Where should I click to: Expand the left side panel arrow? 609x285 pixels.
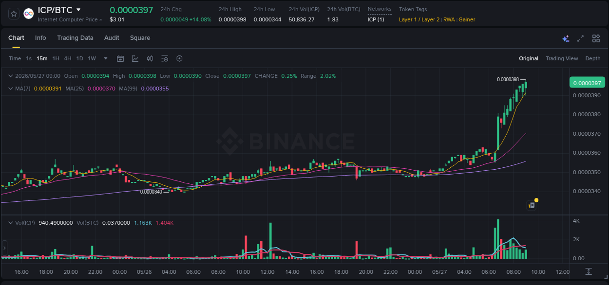click(4, 248)
